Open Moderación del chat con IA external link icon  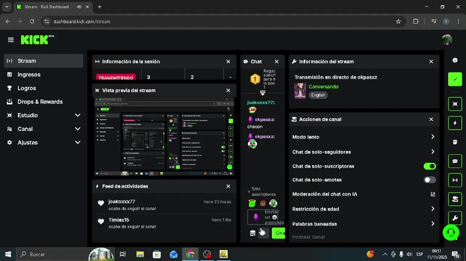(x=433, y=194)
